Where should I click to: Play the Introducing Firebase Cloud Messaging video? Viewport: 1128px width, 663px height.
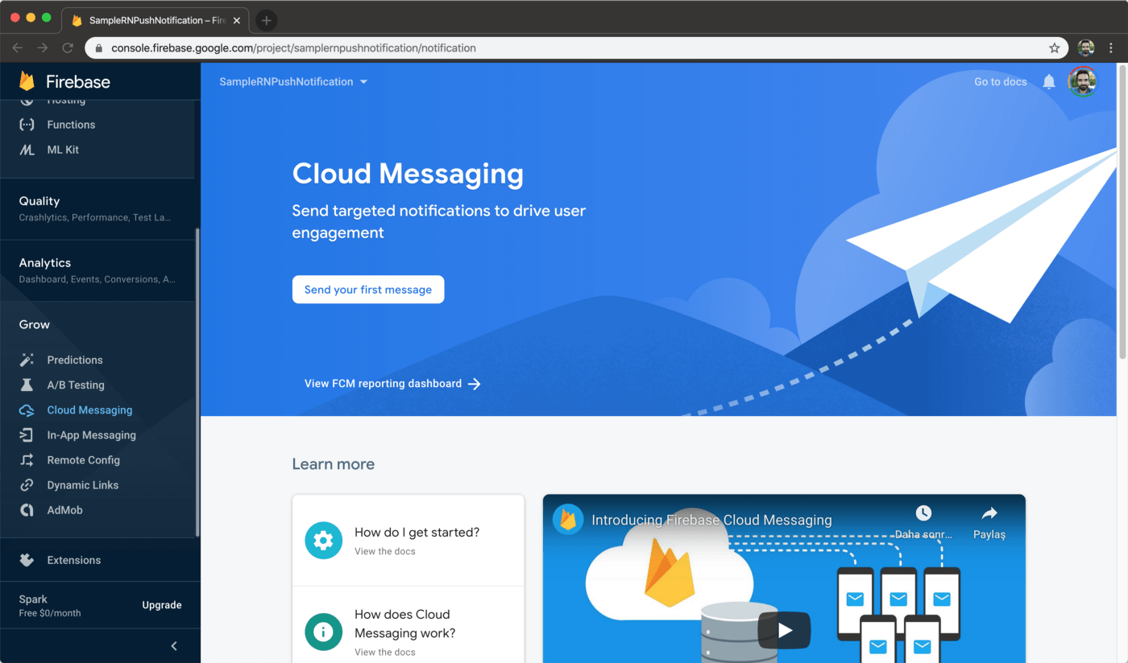[x=784, y=631]
